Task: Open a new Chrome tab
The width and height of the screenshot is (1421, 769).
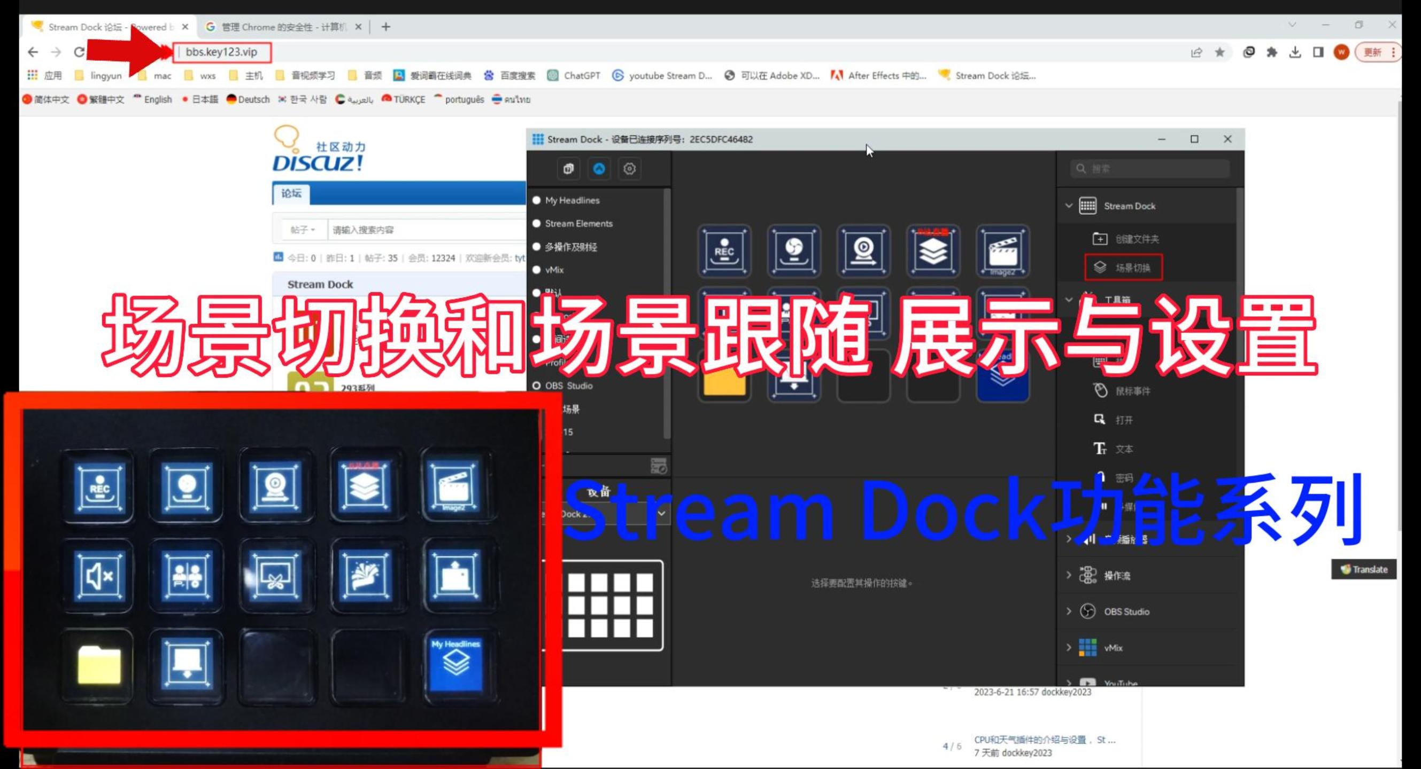Action: point(385,27)
